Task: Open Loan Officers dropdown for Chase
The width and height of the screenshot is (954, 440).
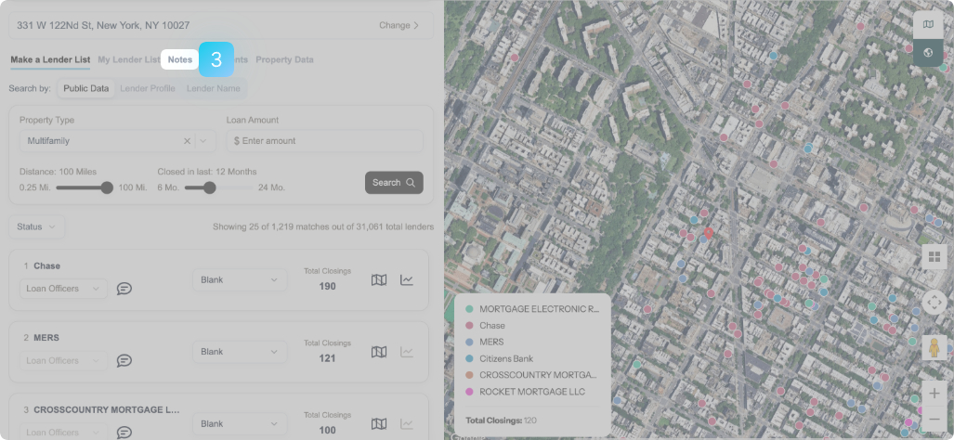Action: [x=63, y=289]
